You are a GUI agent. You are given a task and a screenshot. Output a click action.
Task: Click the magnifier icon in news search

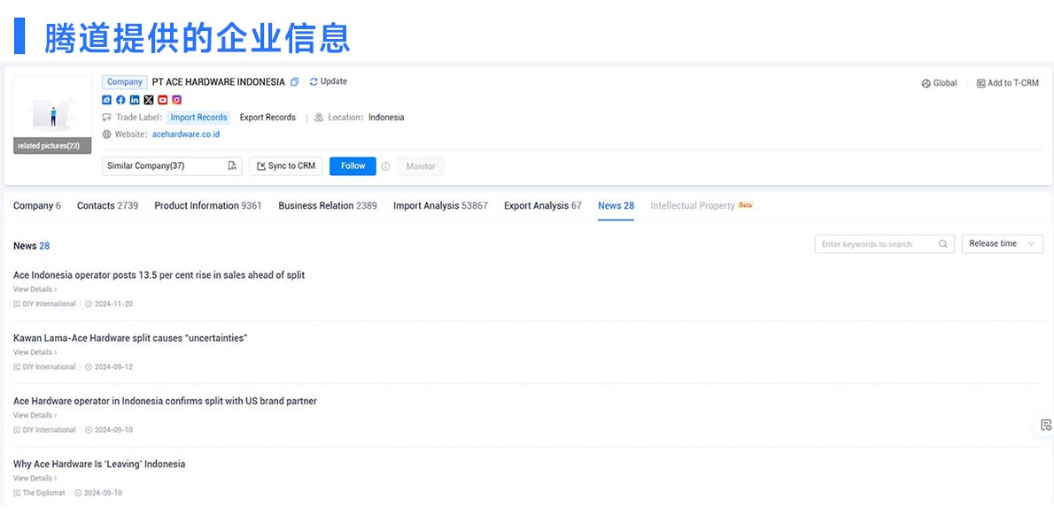(x=943, y=243)
